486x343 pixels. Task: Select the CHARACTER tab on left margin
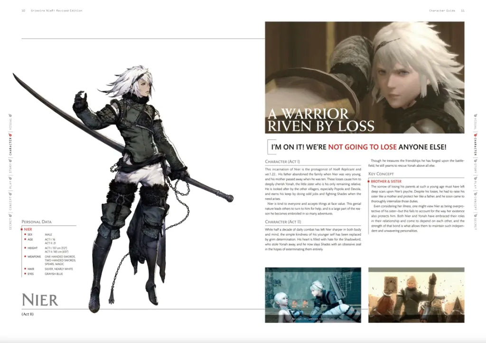[x=10, y=146]
